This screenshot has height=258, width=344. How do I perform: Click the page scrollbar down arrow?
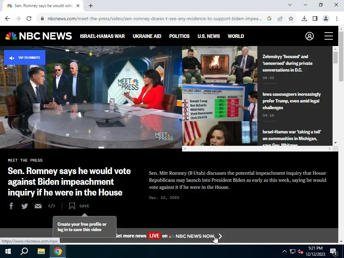(x=341, y=241)
